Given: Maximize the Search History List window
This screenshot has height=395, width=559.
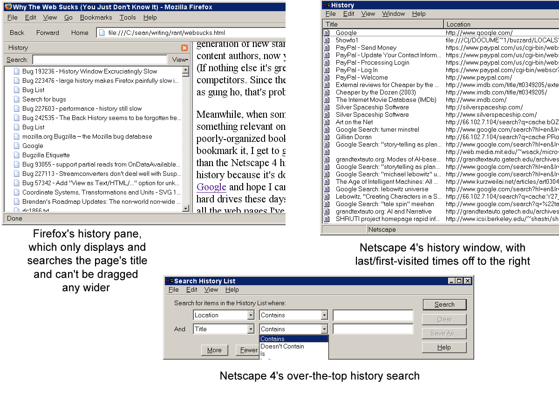Looking at the screenshot, I should [x=459, y=281].
